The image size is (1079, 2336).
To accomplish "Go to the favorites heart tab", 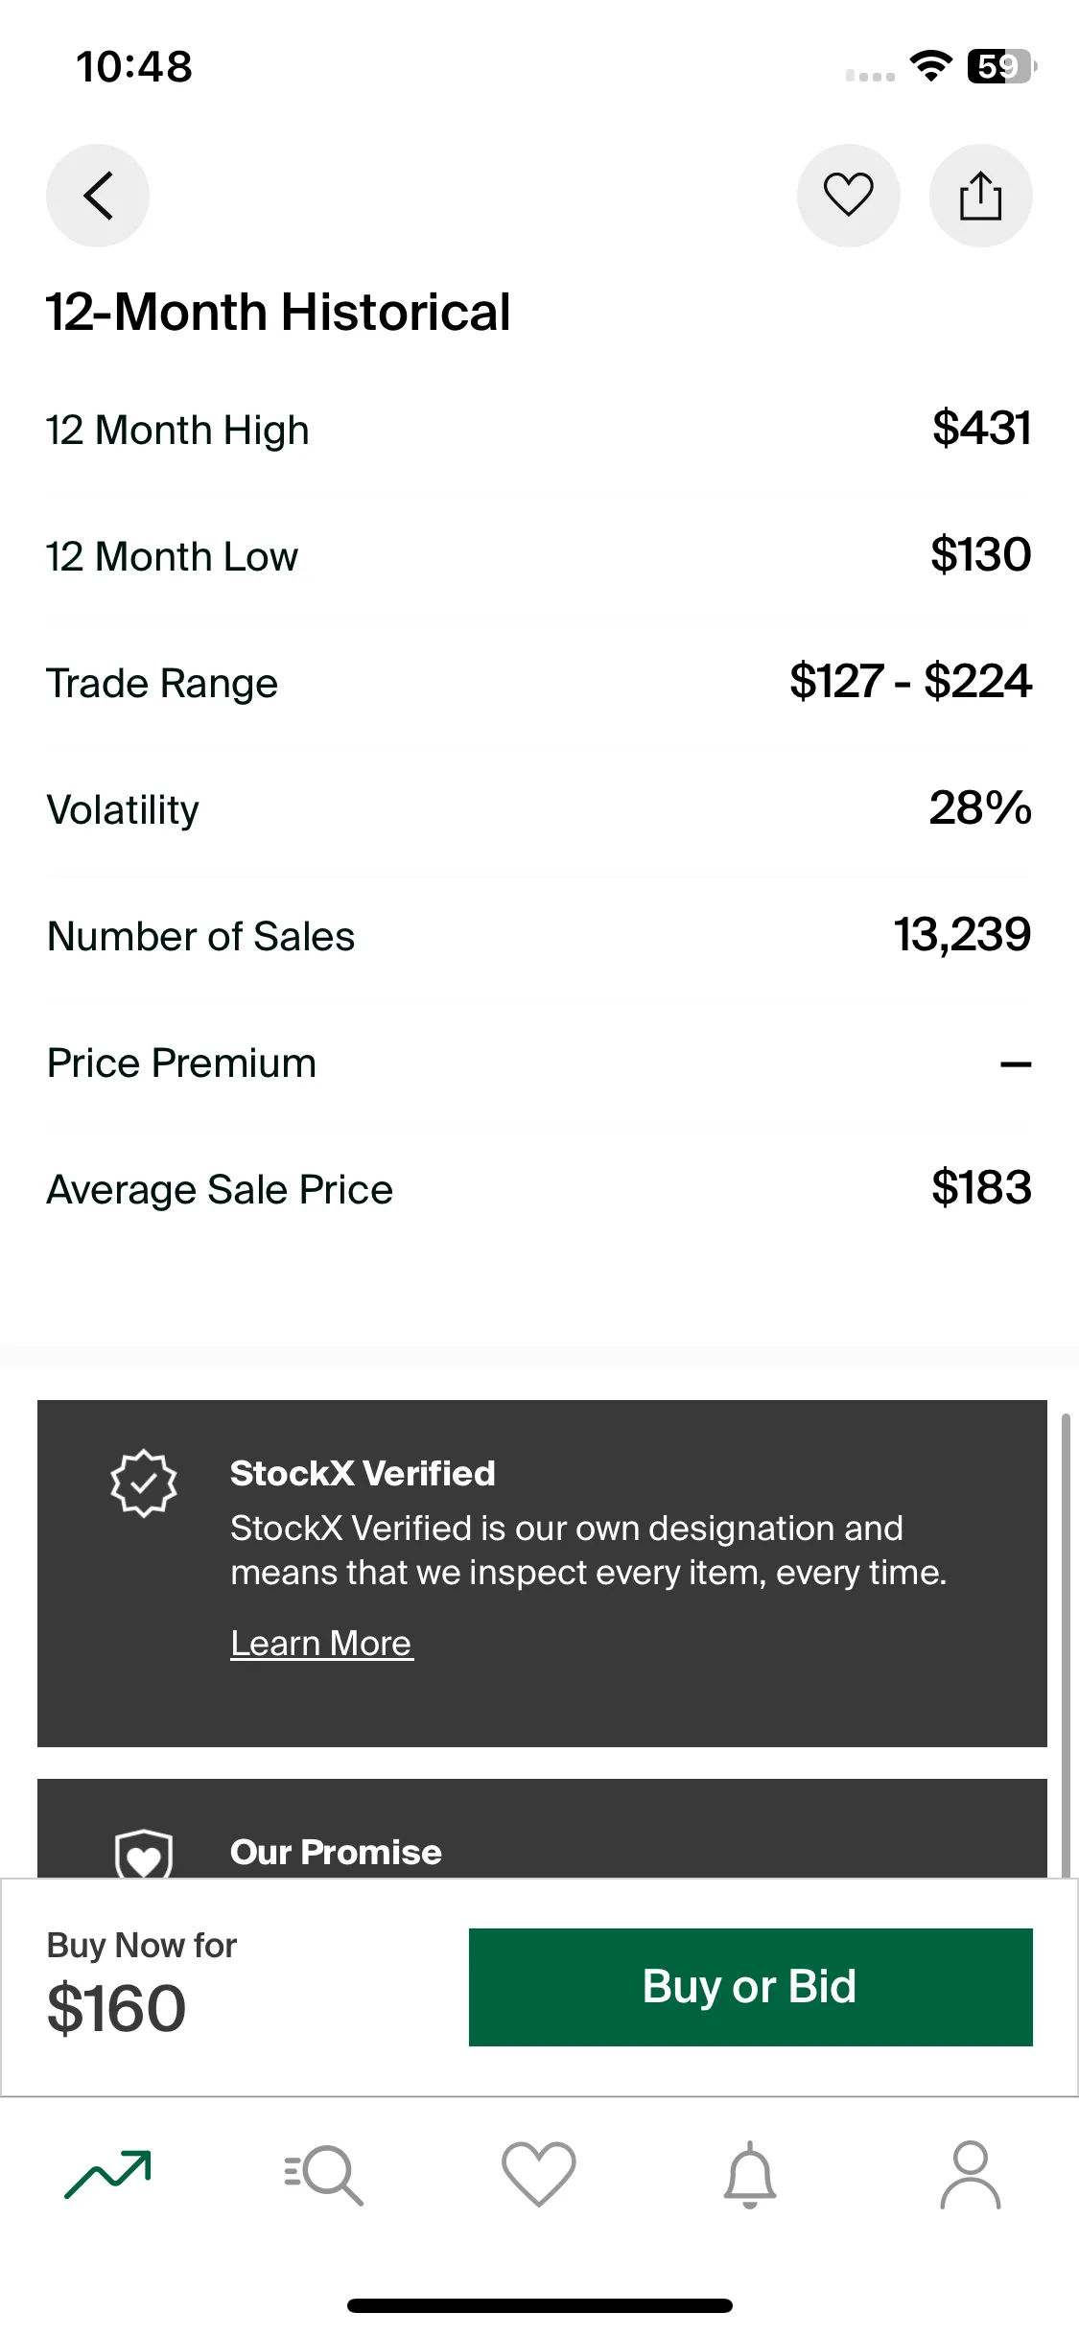I will (539, 2174).
